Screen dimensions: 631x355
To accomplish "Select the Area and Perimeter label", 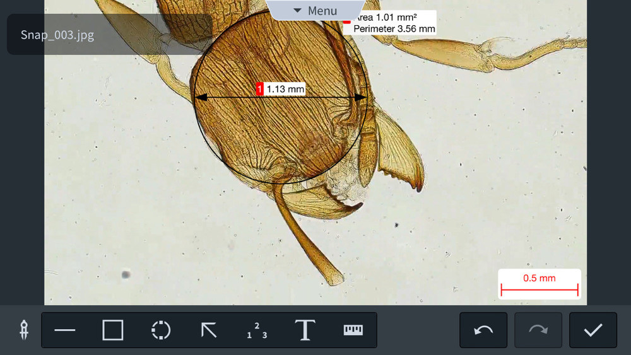I will [390, 23].
